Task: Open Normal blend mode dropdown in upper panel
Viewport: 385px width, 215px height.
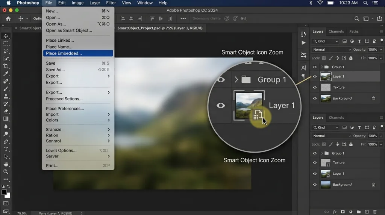Action: (x=332, y=50)
